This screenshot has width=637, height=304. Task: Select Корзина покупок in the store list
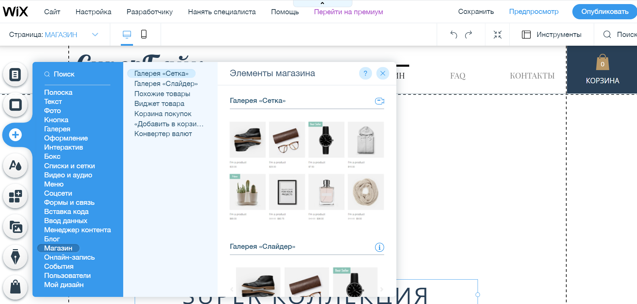(163, 114)
